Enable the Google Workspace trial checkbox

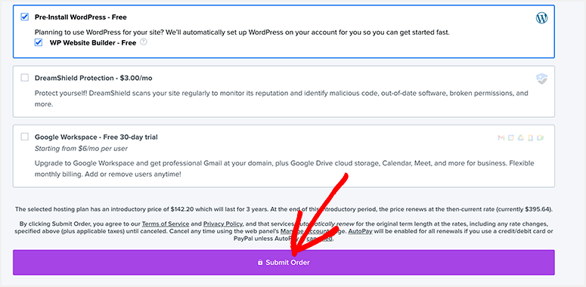click(25, 137)
